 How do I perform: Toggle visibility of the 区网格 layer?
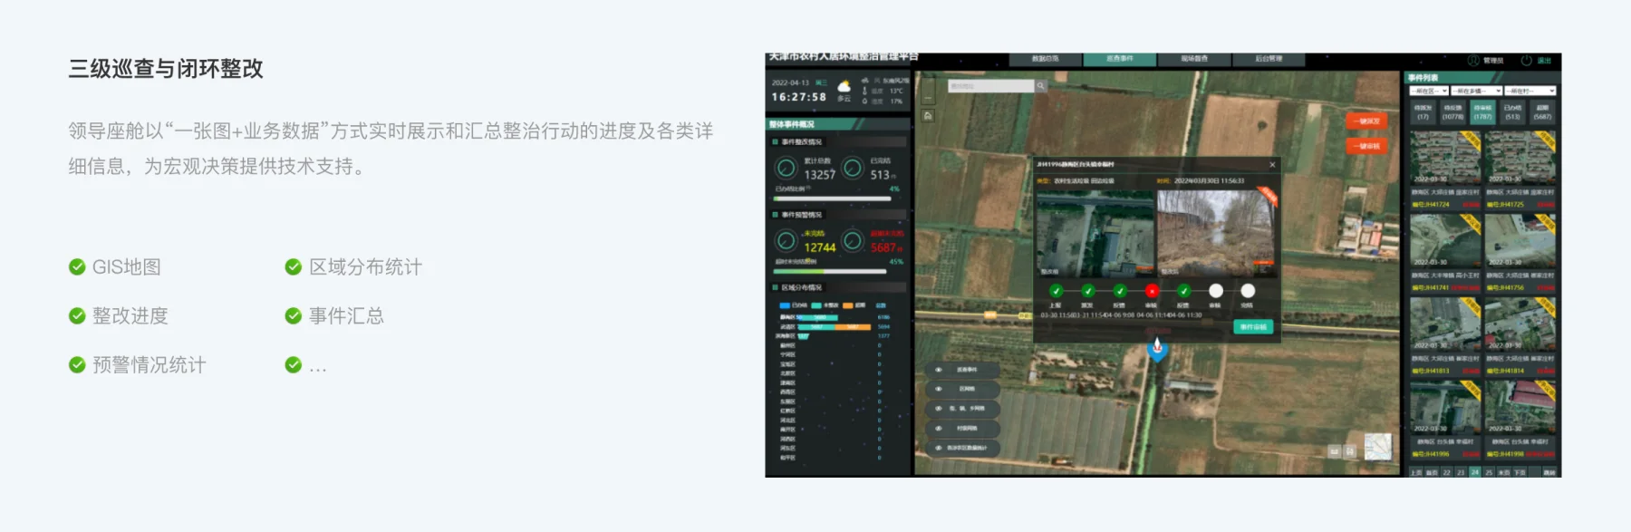(x=939, y=389)
